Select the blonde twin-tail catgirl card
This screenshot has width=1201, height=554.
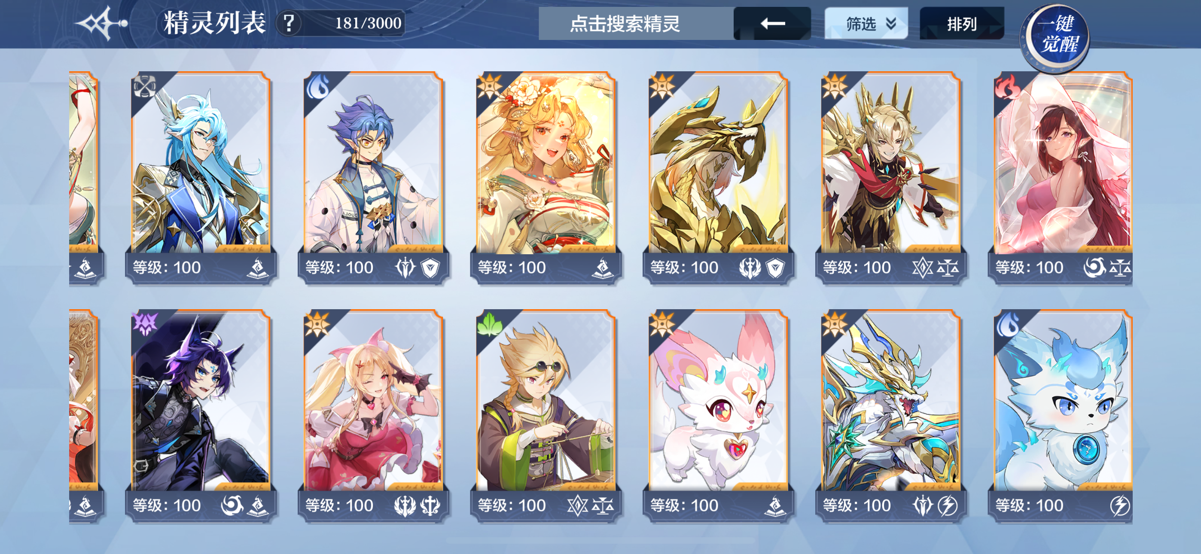point(373,415)
